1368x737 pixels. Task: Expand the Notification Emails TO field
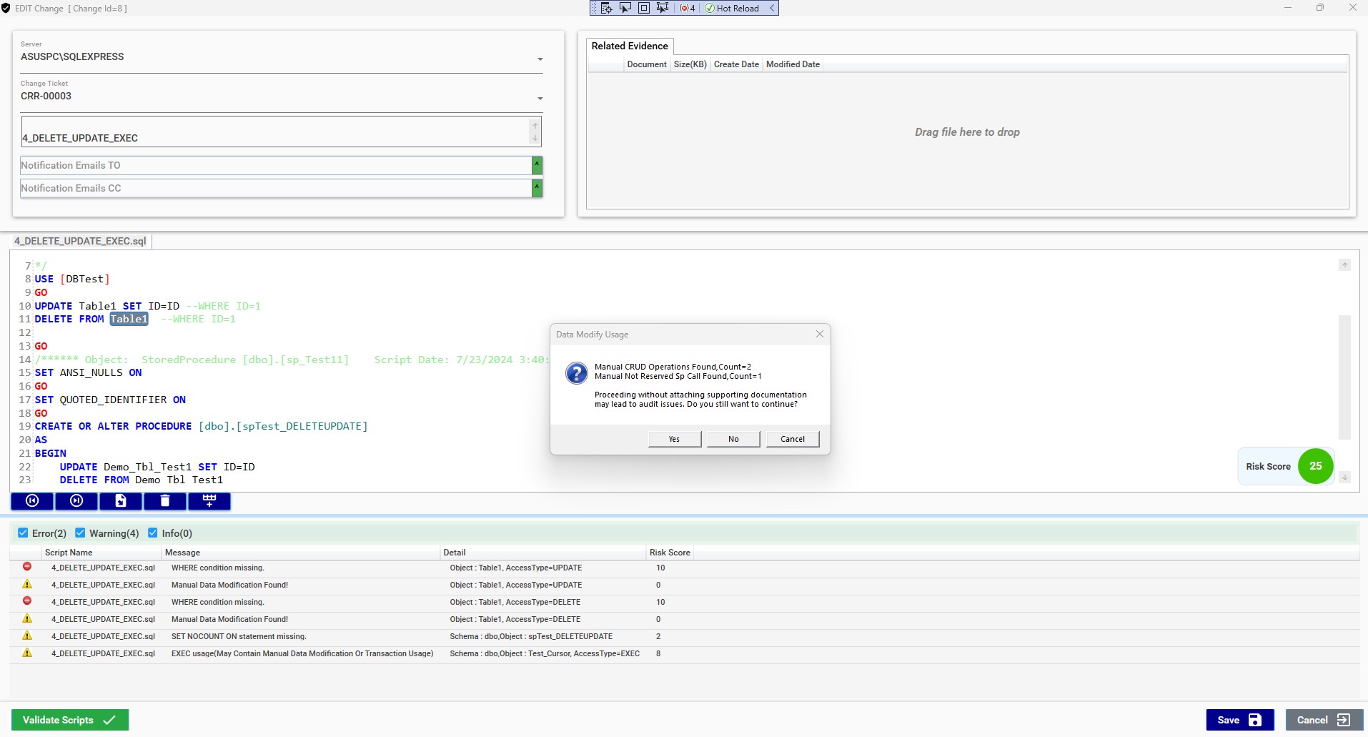pyautogui.click(x=537, y=166)
